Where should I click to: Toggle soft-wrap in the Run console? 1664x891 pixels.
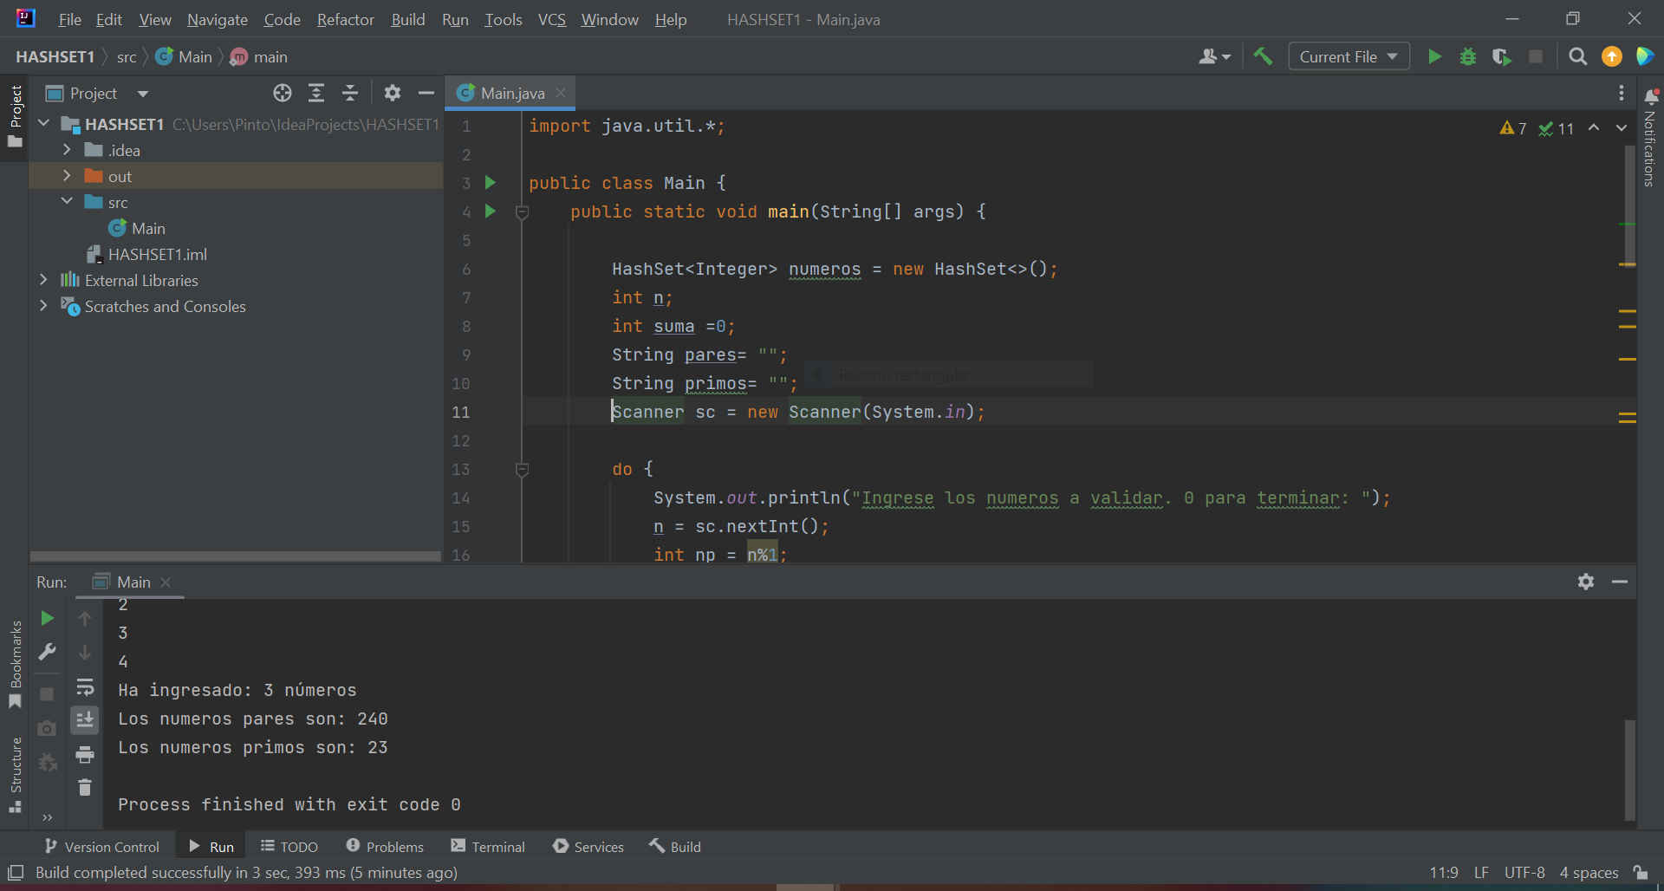85,687
